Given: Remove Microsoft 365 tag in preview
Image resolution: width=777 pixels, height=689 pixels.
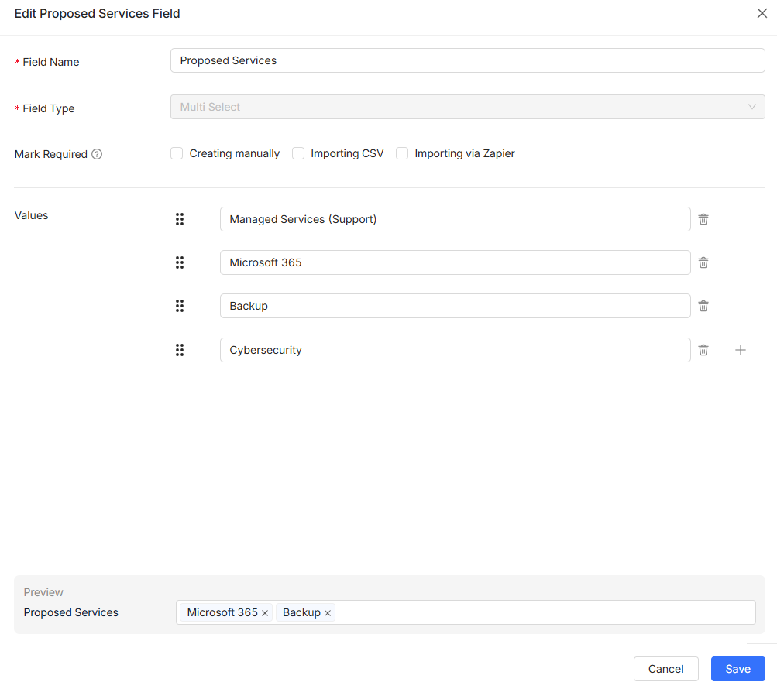Looking at the screenshot, I should (x=265, y=613).
